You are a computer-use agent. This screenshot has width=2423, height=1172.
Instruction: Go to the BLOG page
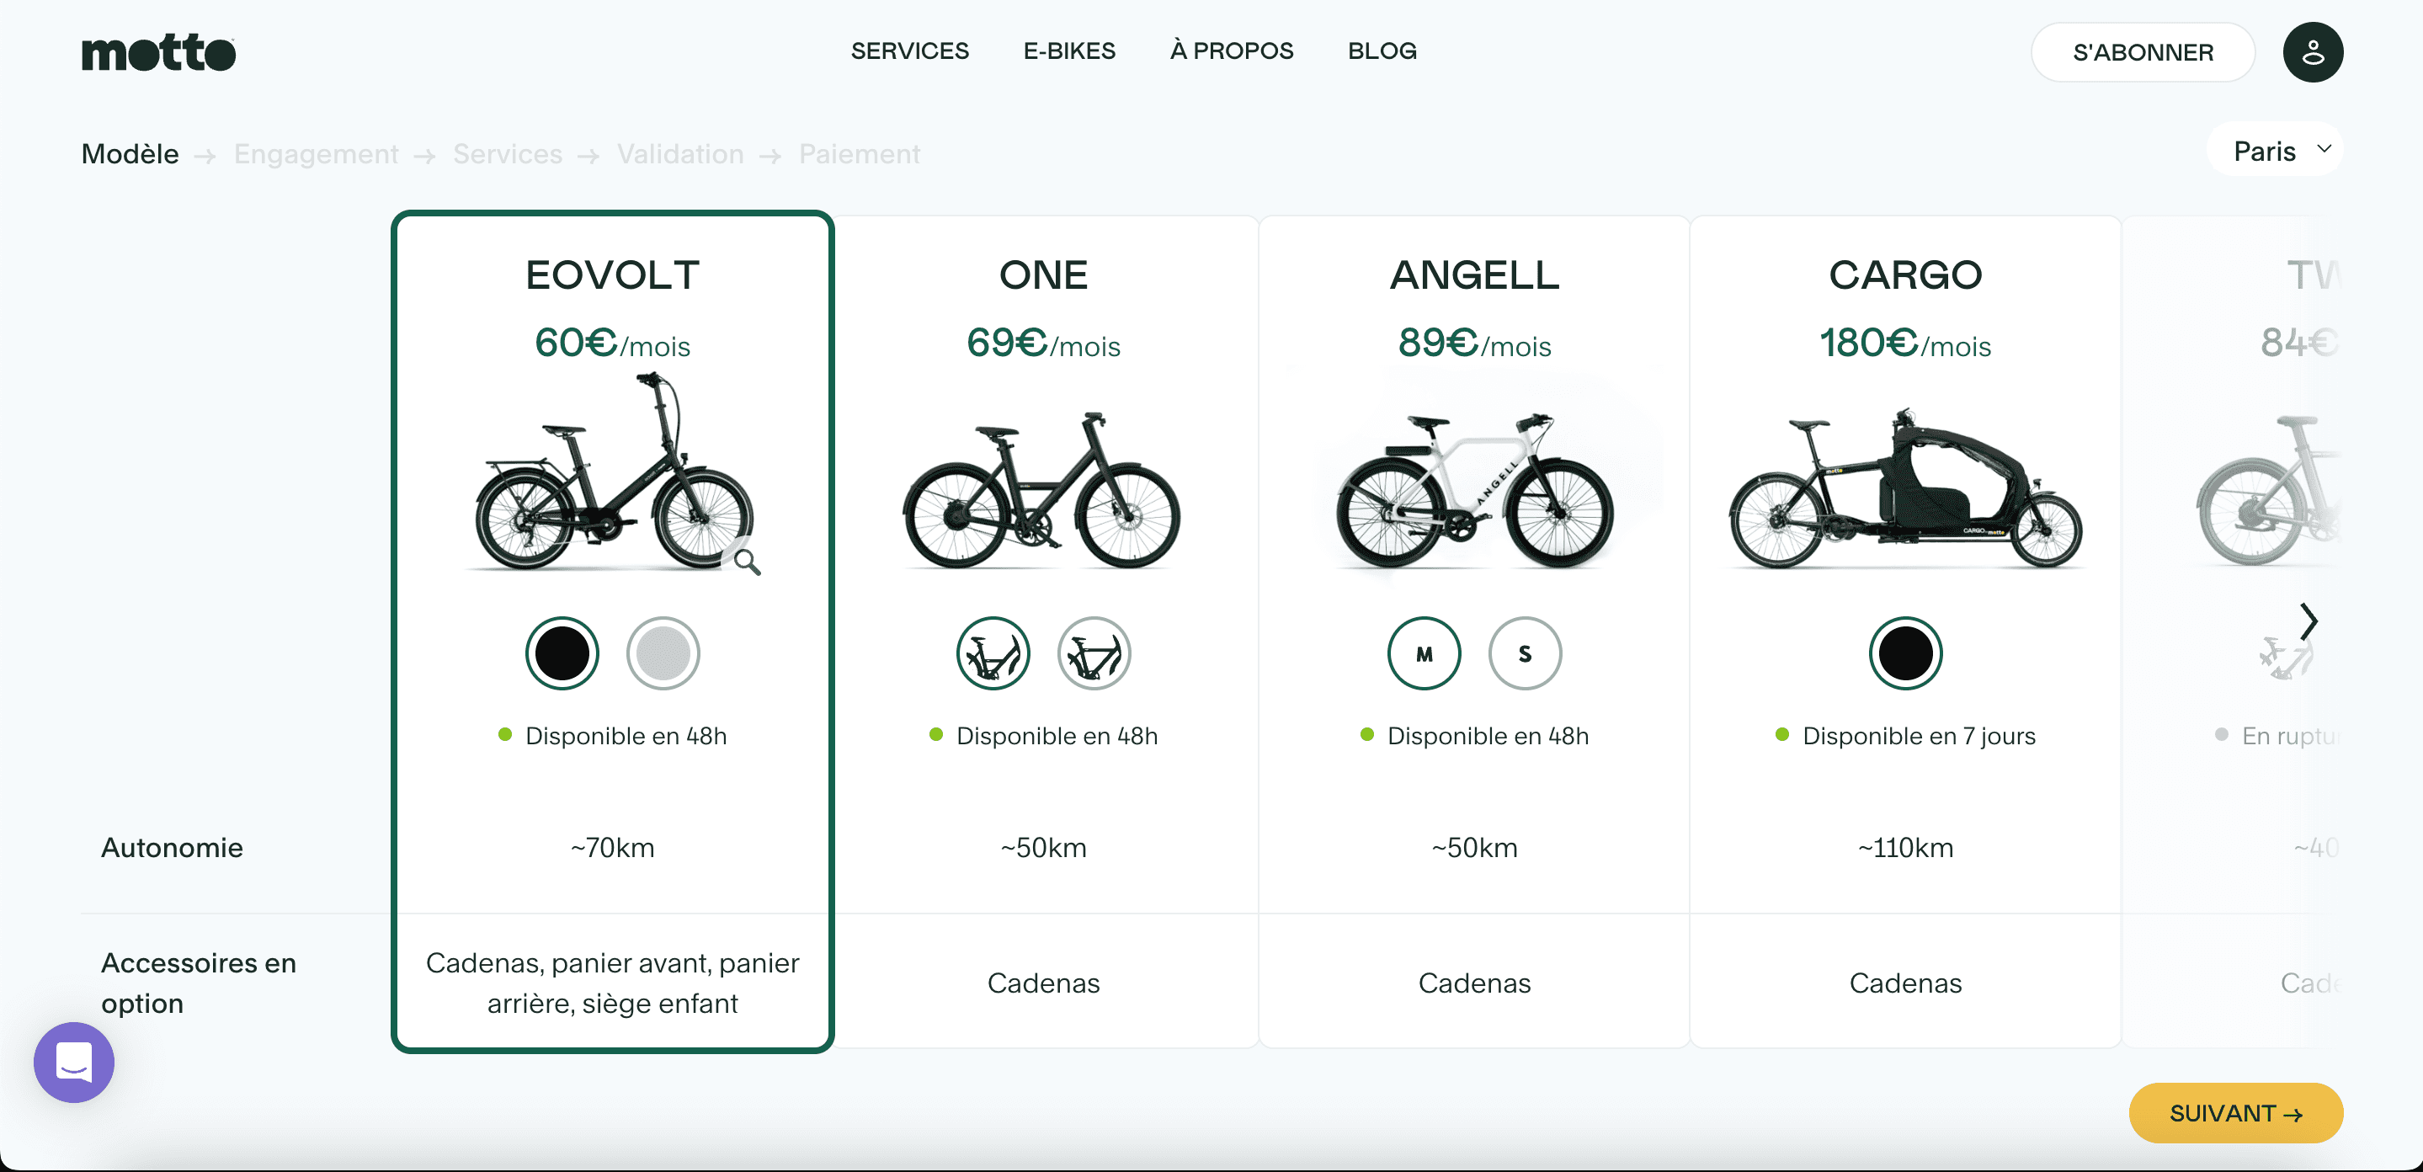tap(1381, 51)
